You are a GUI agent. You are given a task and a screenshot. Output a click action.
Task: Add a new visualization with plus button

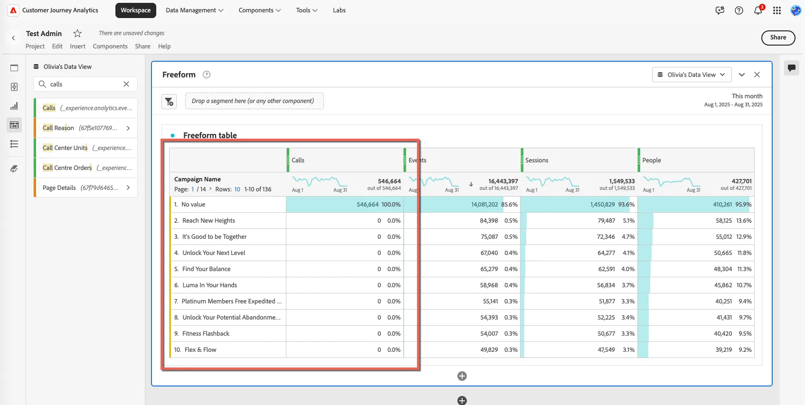462,376
